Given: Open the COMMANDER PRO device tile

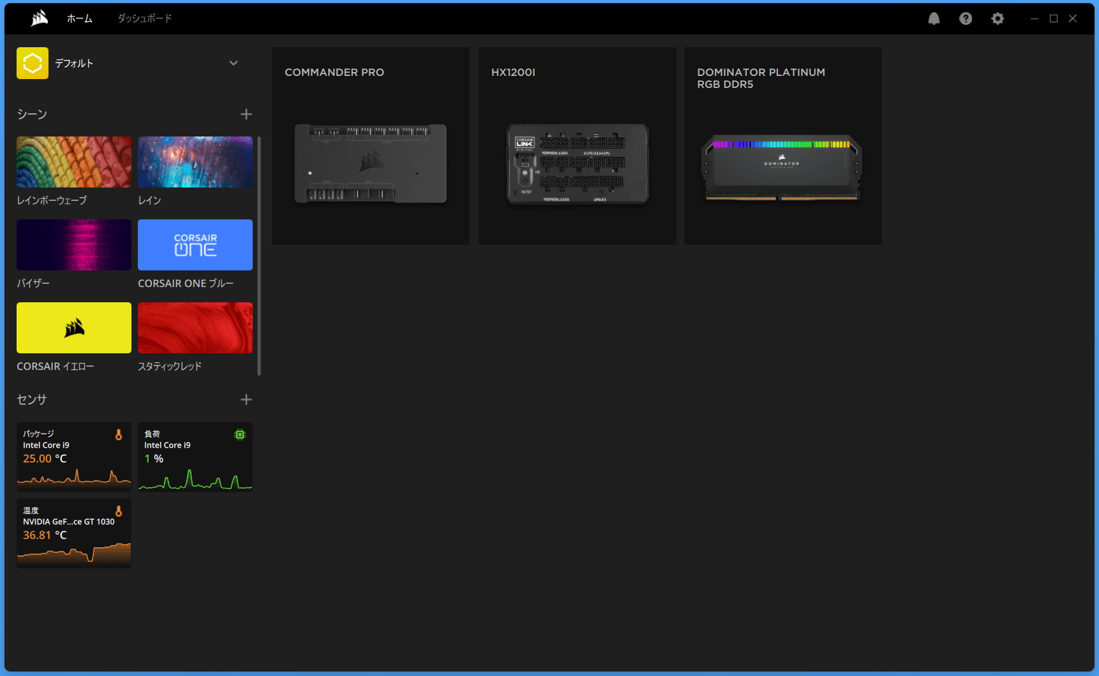Looking at the screenshot, I should click(x=371, y=146).
